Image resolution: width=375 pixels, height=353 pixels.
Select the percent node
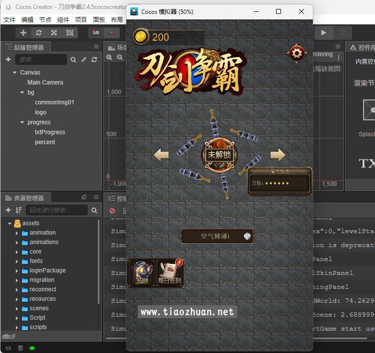pyautogui.click(x=45, y=142)
